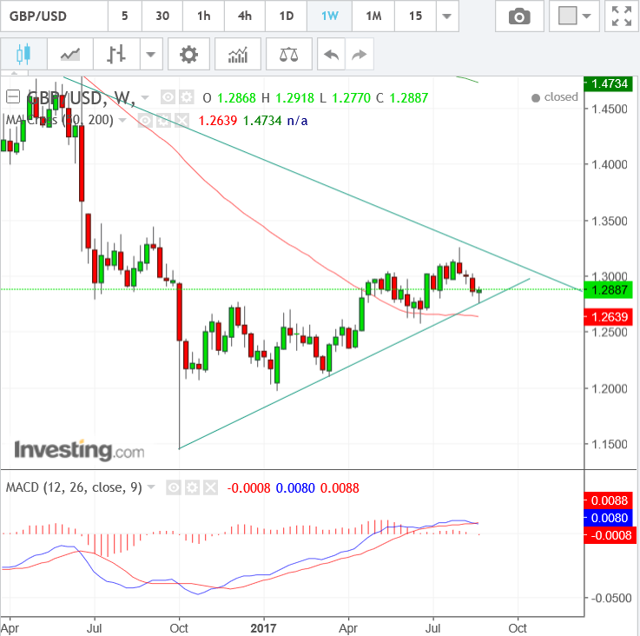
Task: Open chart properties gear icon
Action: coord(188,54)
